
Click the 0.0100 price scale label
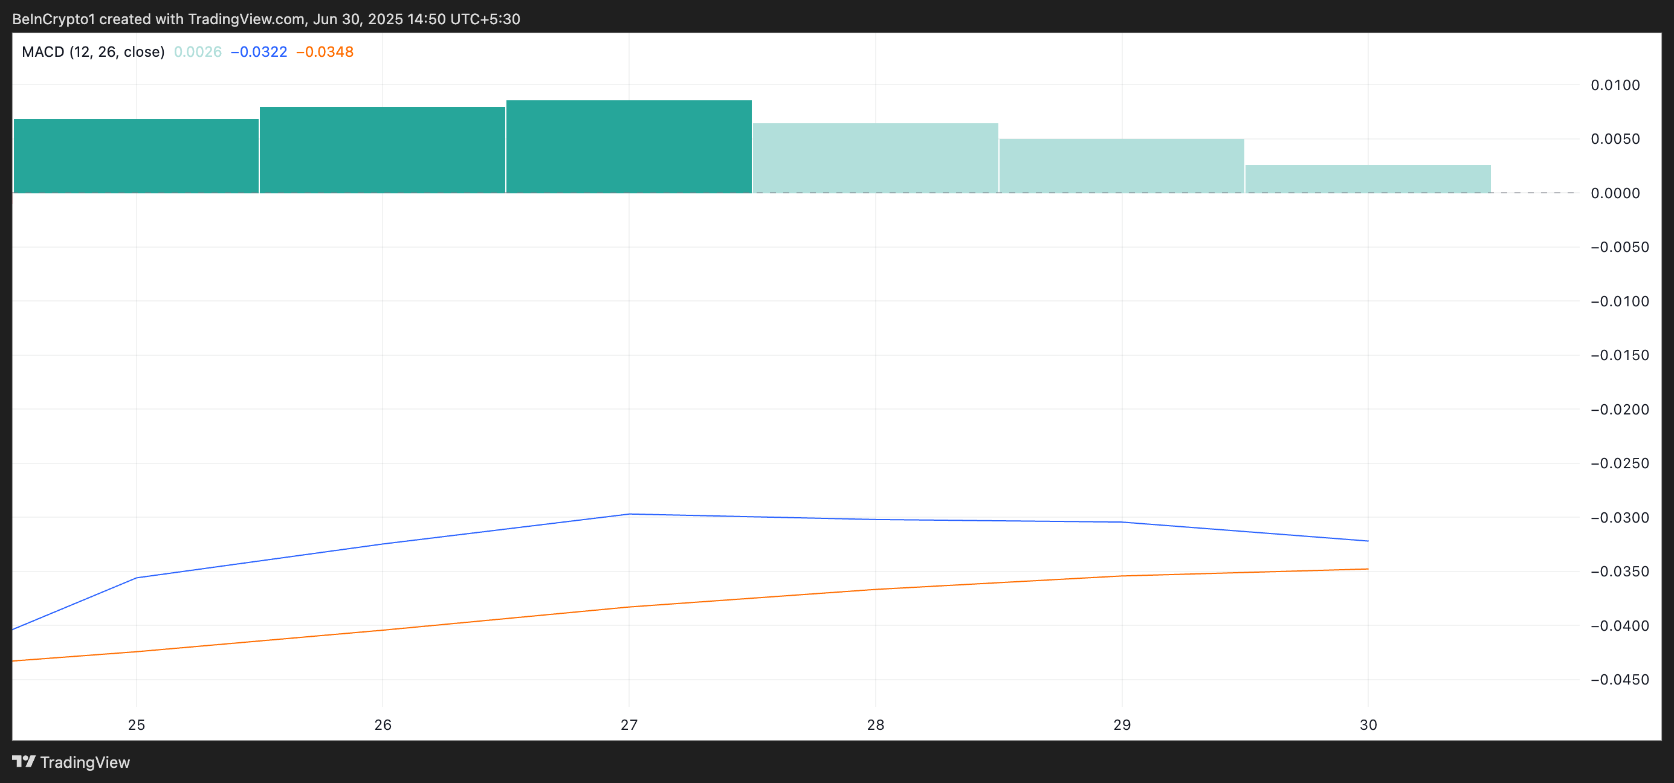tap(1615, 85)
